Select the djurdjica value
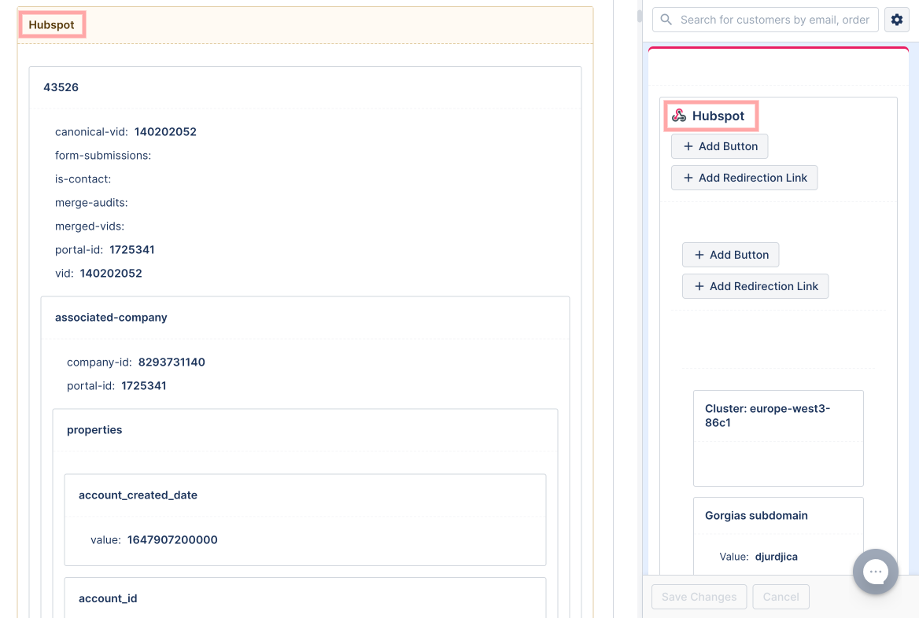 point(776,557)
